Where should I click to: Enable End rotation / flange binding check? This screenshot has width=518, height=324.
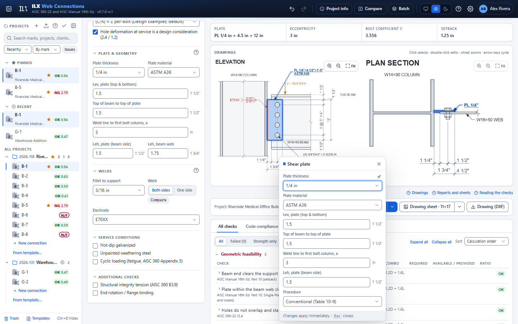(x=95, y=293)
